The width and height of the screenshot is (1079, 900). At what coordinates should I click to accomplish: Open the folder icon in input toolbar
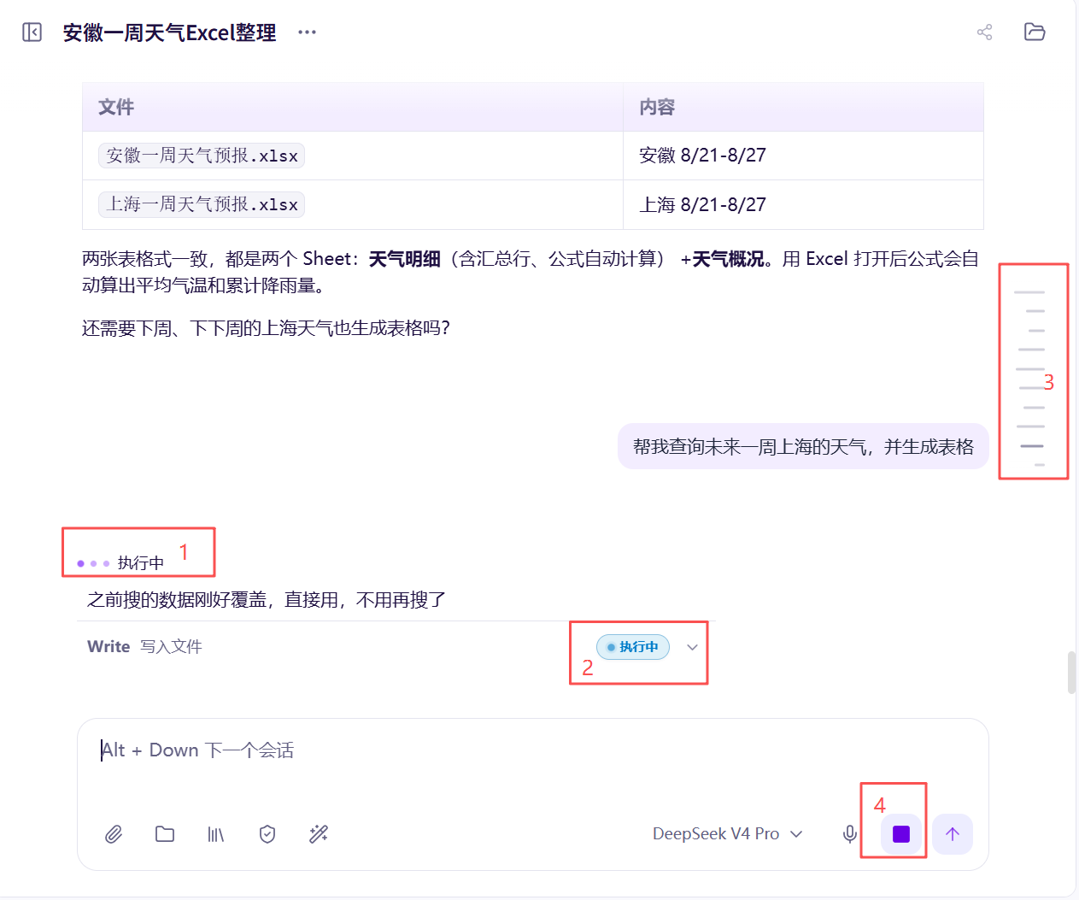[165, 834]
